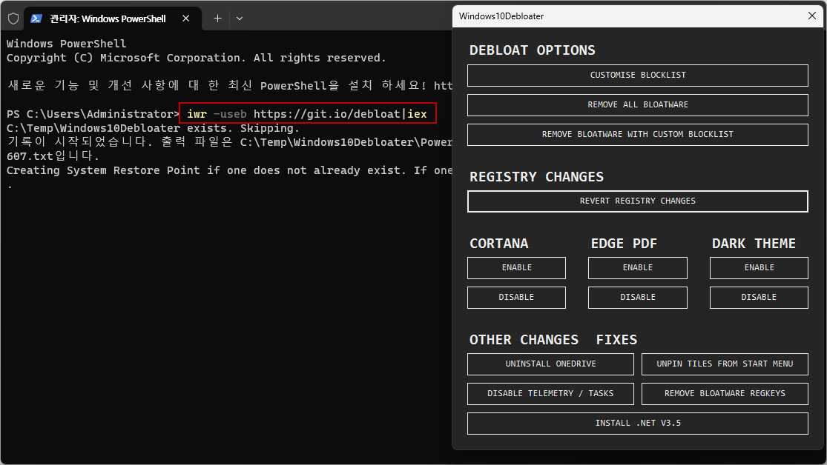Click the 'Creating System Restore Point' output line

point(229,170)
